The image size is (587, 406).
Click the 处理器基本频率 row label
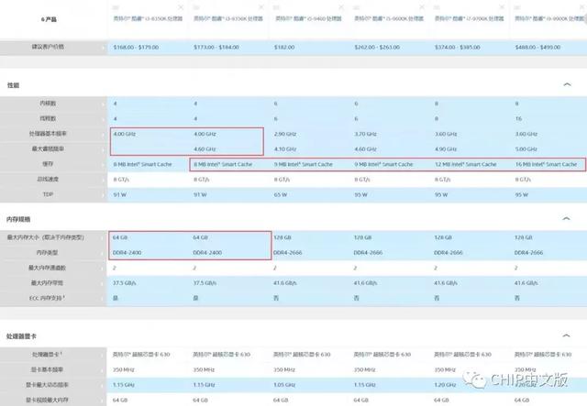(x=48, y=134)
